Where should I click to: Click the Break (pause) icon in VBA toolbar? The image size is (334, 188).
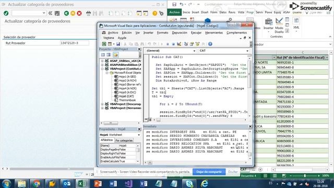pos(168,44)
